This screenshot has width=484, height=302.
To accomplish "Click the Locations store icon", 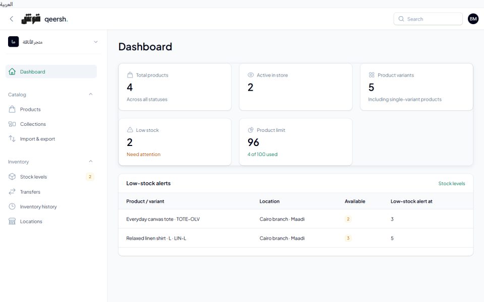I will [x=12, y=221].
